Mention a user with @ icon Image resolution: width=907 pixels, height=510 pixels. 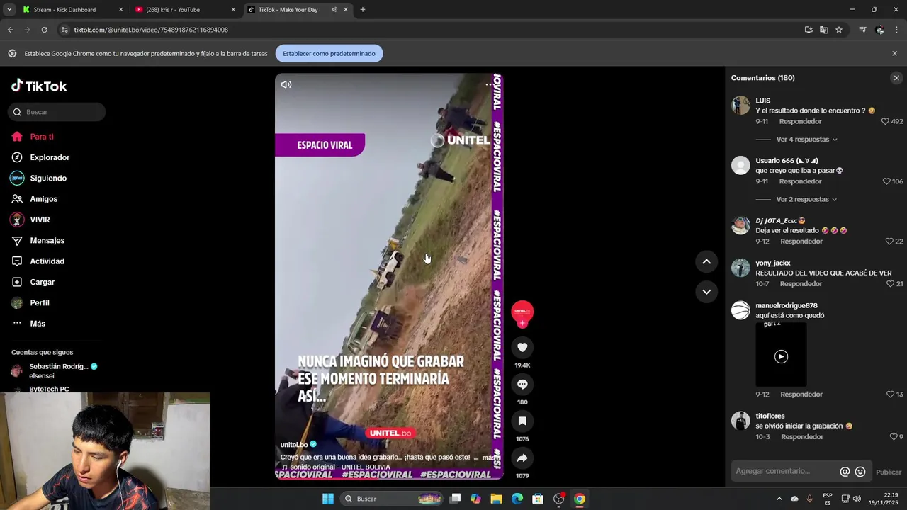tap(845, 472)
